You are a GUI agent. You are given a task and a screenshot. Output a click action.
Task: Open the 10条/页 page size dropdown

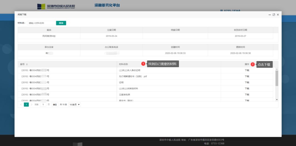[x=75, y=104]
